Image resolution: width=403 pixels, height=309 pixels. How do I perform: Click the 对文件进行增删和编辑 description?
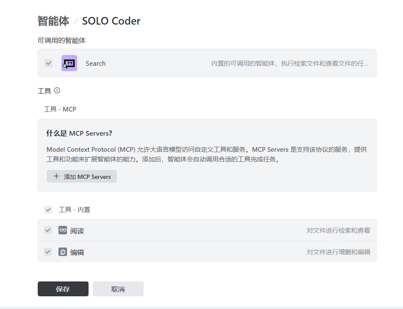[x=338, y=252]
